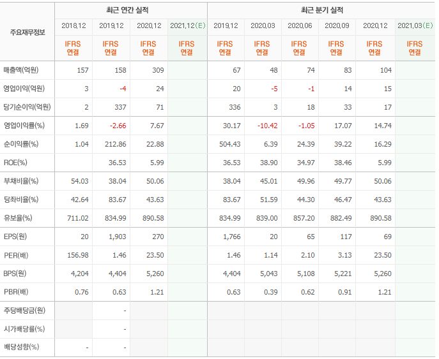Image resolution: width=439 pixels, height=359 pixels.
Task: Click BPS value 5,221
Action: [343, 274]
